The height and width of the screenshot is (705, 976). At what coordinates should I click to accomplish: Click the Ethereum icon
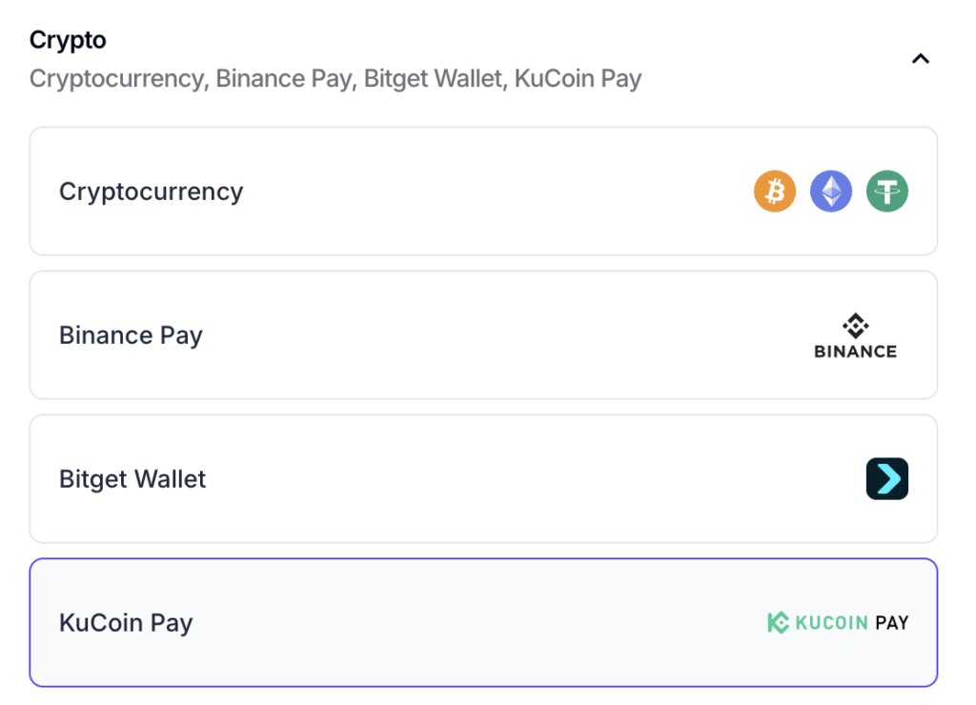point(831,191)
